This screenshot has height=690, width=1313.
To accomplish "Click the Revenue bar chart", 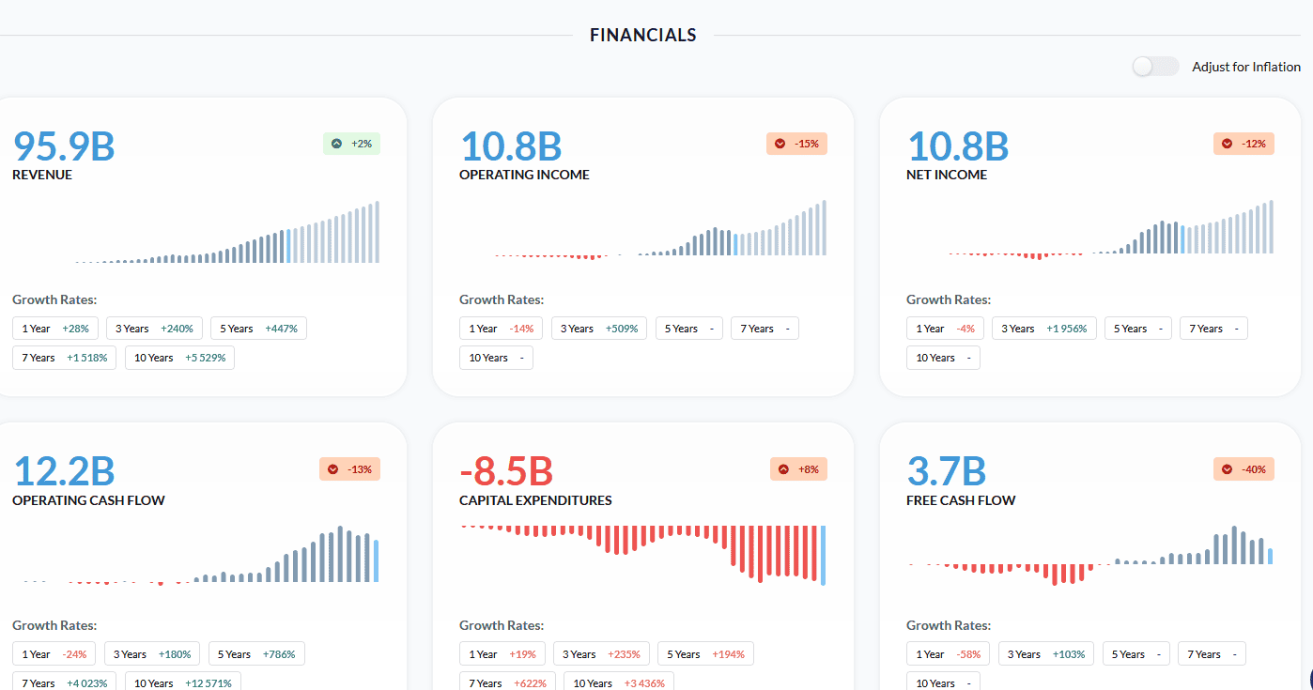I will click(x=228, y=232).
